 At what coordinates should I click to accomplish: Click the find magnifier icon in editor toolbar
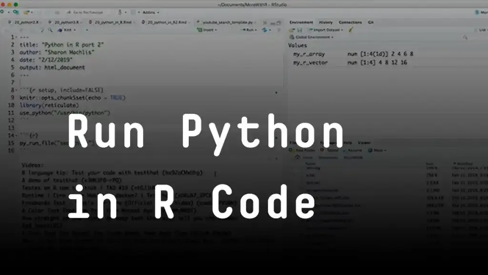[x=50, y=30]
